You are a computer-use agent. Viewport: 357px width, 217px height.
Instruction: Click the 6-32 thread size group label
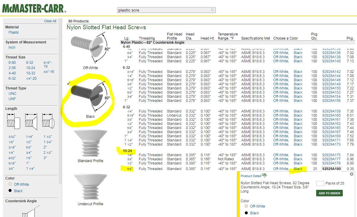coord(126,68)
